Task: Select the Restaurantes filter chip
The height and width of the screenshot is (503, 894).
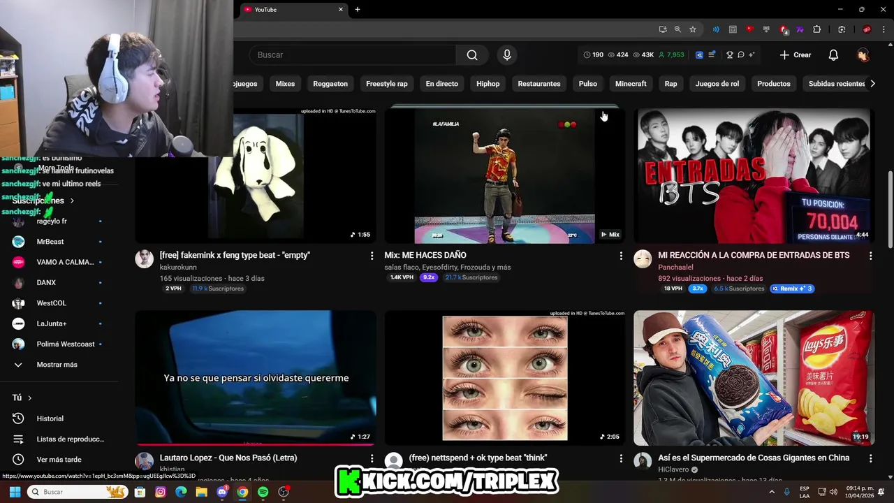Action: click(539, 84)
